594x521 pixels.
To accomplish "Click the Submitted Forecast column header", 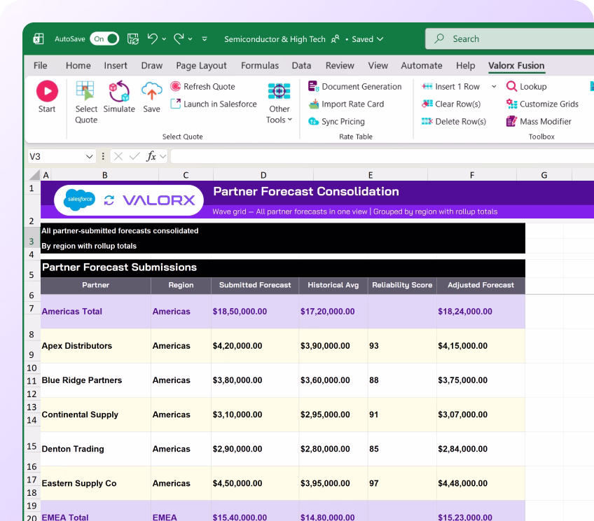I will (255, 285).
